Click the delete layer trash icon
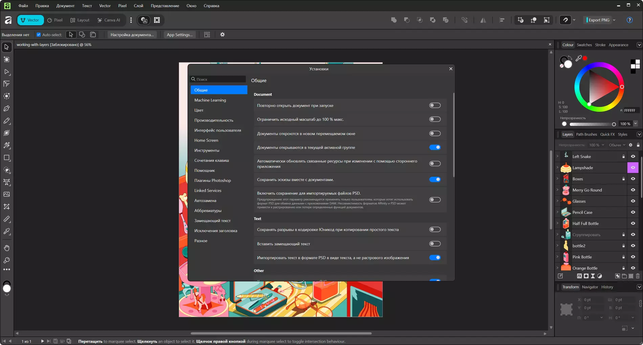Viewport: 643px width, 345px height. click(638, 276)
